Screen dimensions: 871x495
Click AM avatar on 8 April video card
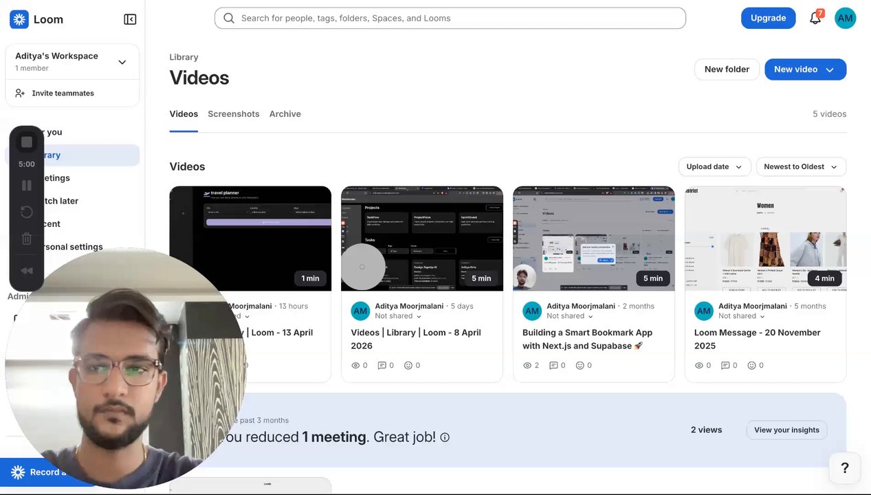[x=360, y=311]
